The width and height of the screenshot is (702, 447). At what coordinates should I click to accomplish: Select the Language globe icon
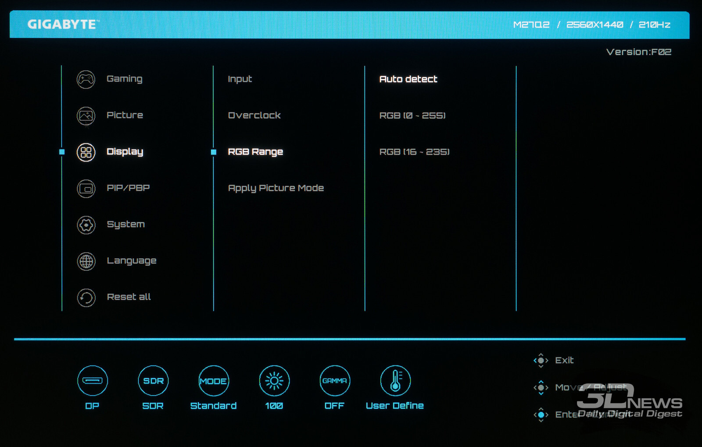(86, 261)
